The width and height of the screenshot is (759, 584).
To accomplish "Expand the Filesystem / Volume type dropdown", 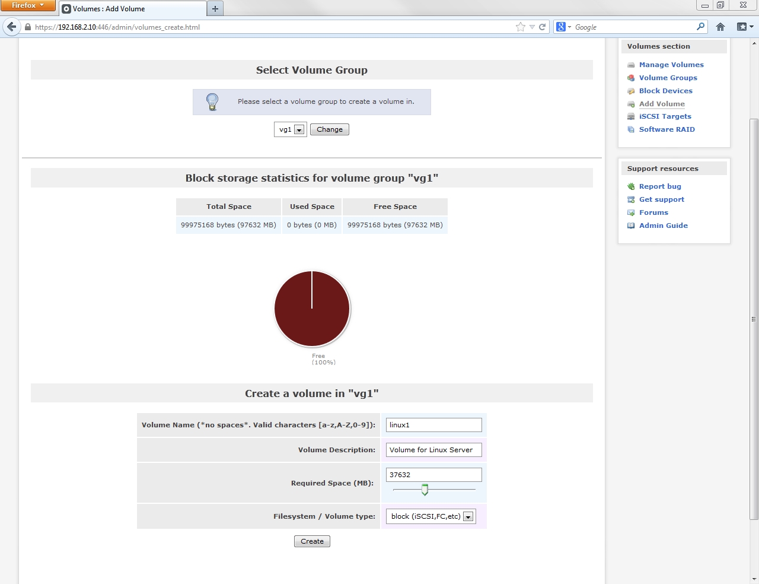I will tap(430, 516).
